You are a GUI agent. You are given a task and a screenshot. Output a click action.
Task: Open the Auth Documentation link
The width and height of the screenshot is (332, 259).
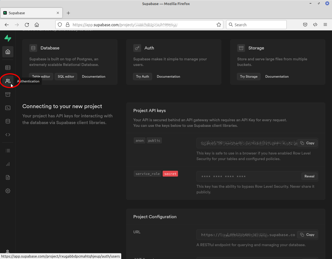click(x=168, y=77)
